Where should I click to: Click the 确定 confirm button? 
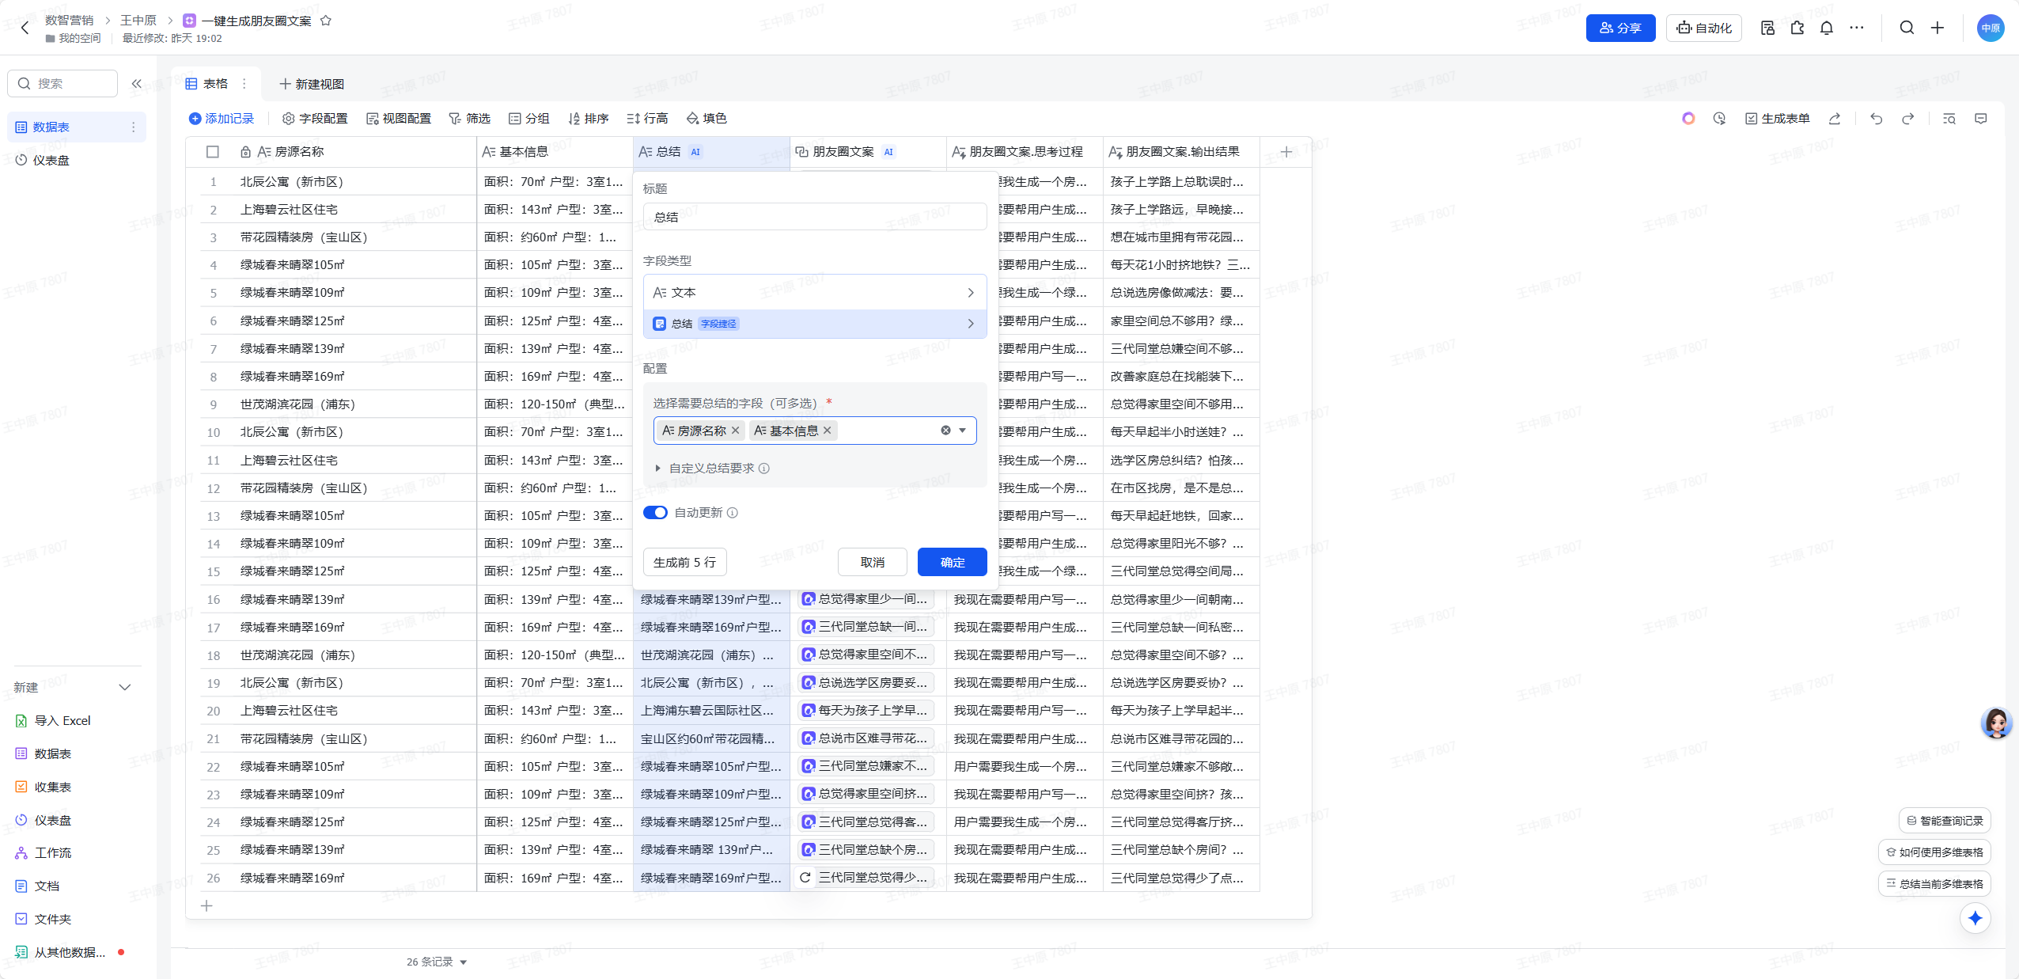pyautogui.click(x=952, y=562)
